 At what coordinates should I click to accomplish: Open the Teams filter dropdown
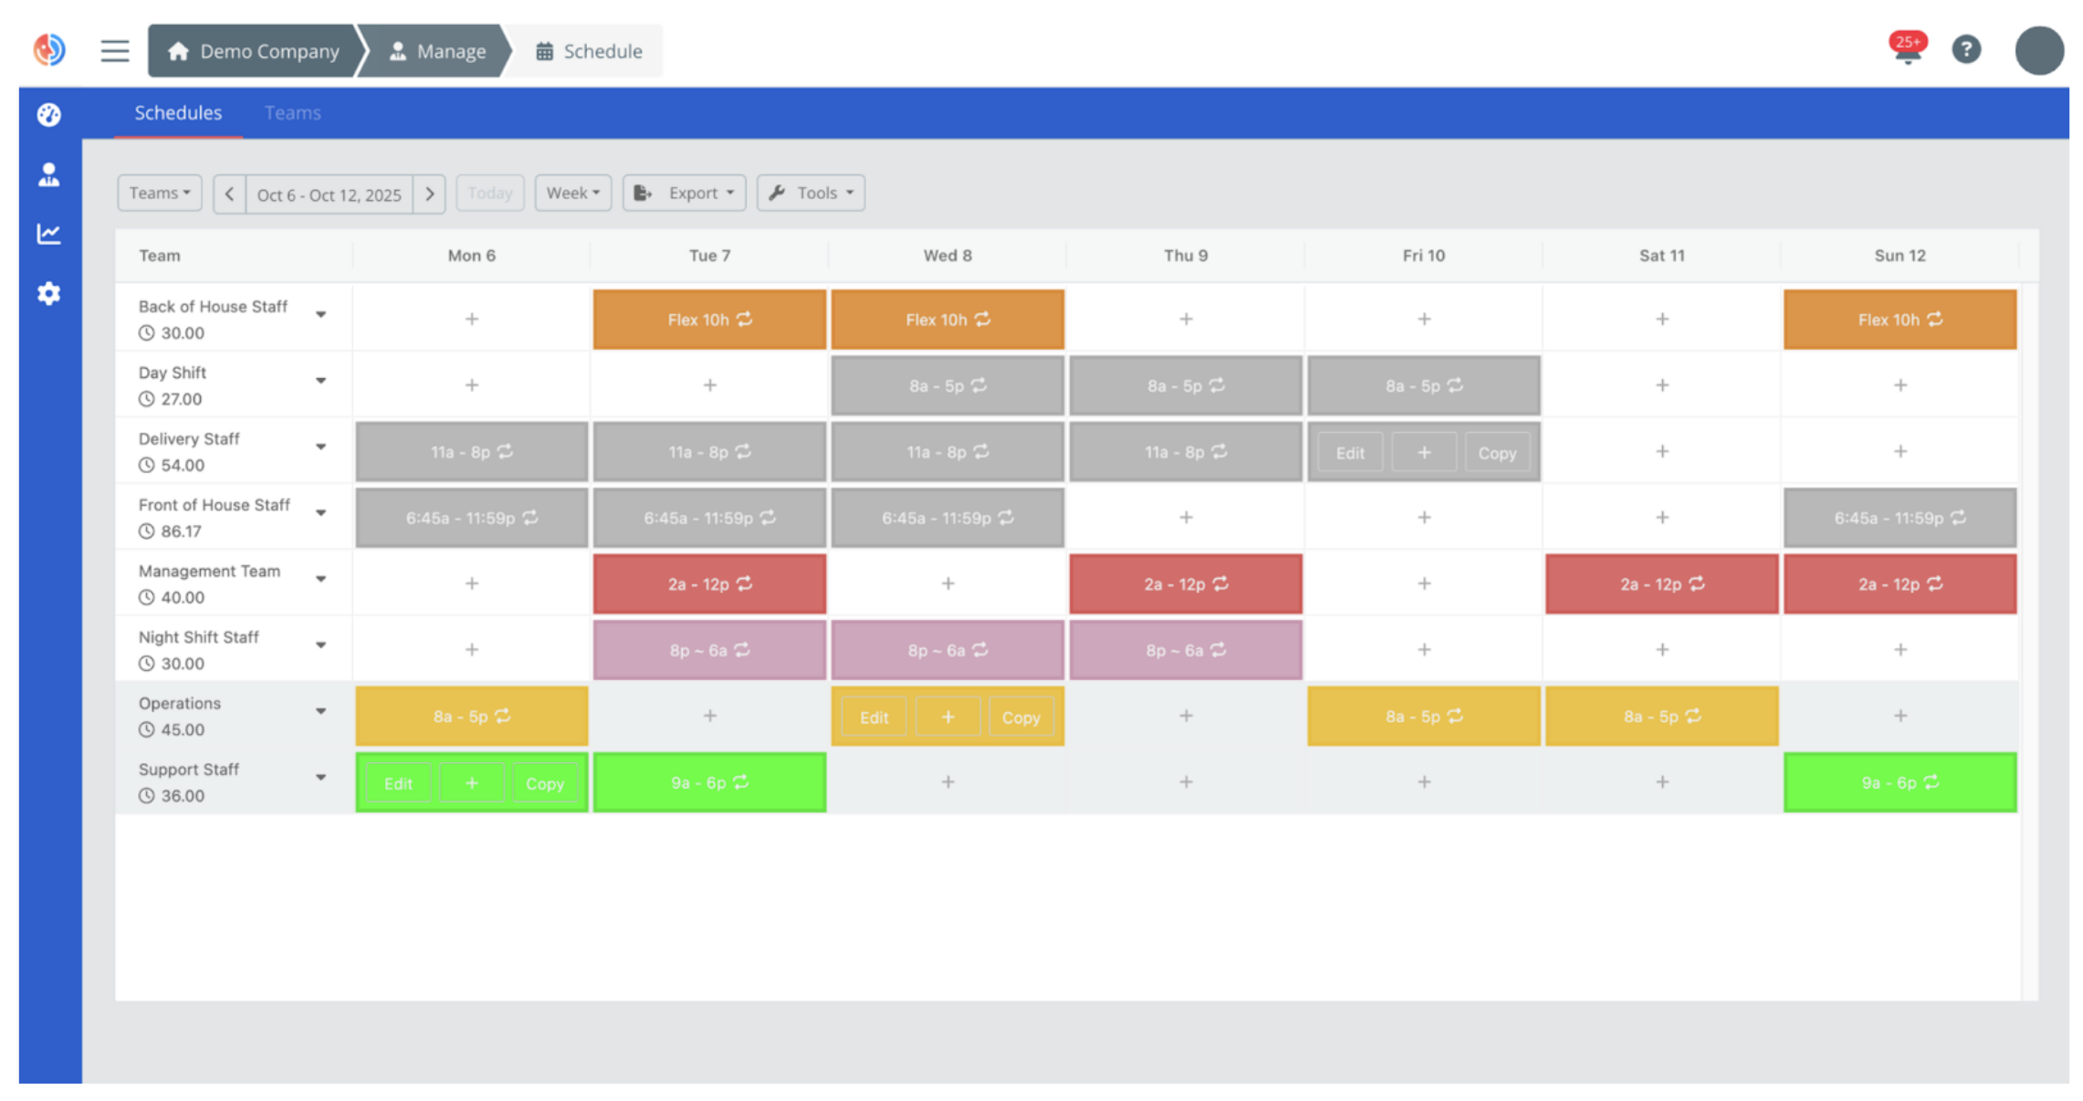pyautogui.click(x=159, y=193)
